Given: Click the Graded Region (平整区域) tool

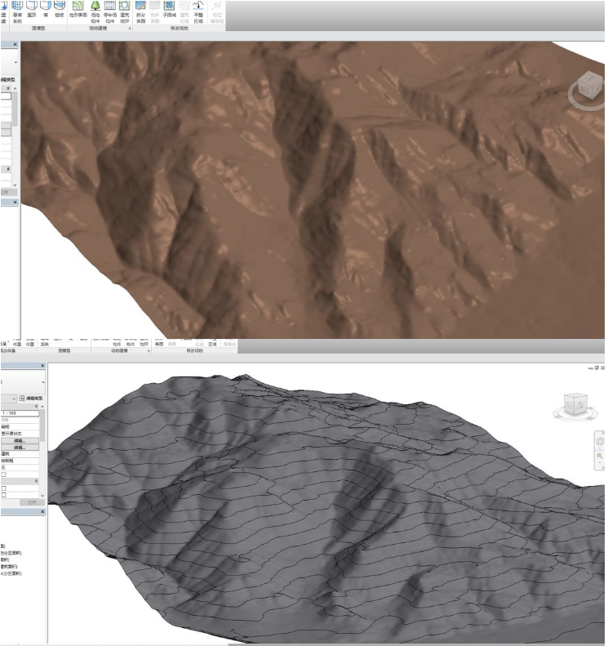Looking at the screenshot, I should (x=198, y=11).
